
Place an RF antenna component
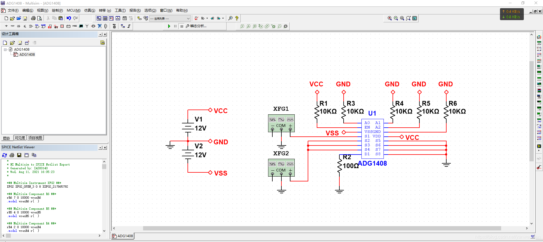coord(87,26)
